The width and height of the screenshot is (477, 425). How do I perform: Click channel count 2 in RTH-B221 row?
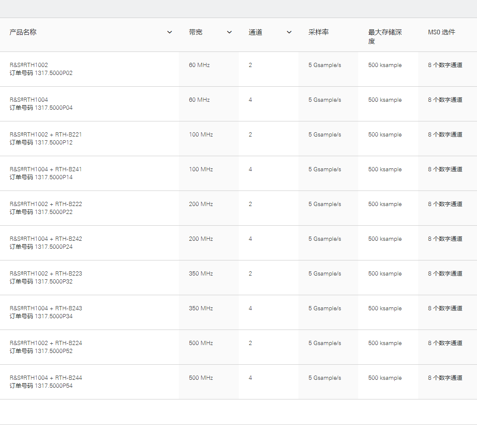250,134
